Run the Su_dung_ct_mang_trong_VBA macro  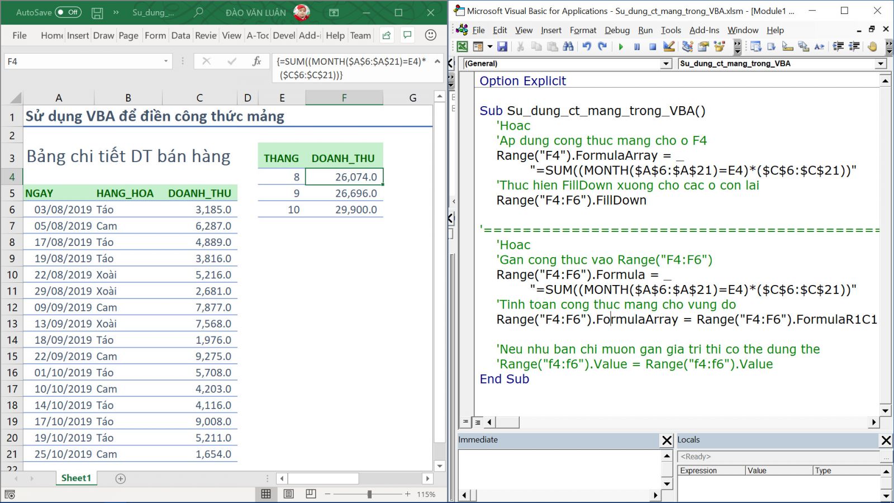621,46
